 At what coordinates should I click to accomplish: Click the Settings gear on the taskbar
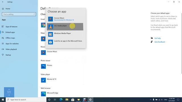90,99
